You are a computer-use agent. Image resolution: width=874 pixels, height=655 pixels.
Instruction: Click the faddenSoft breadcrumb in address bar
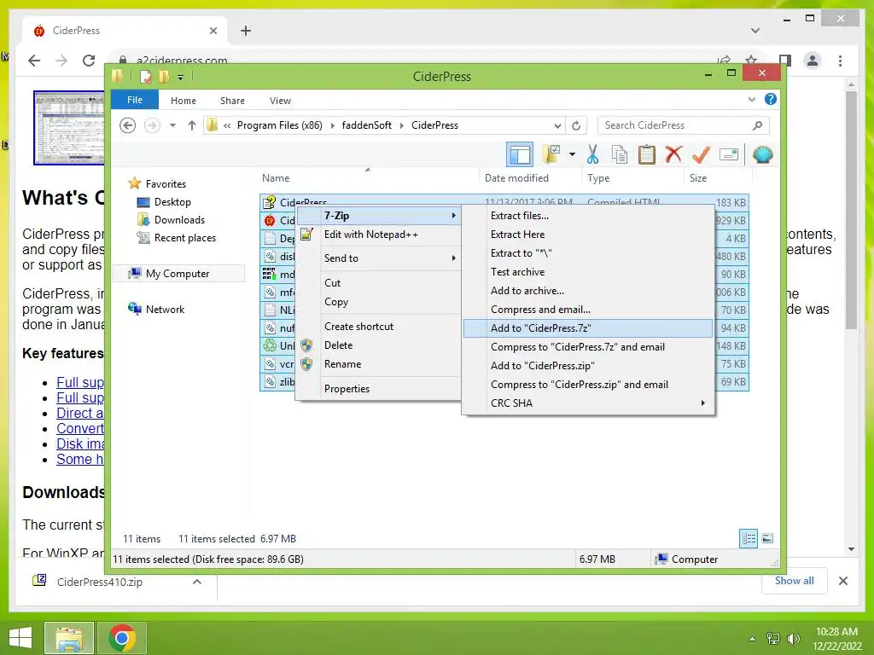click(367, 125)
